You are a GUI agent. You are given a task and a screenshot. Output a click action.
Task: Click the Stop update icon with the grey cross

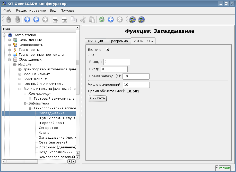[x=120, y=20]
